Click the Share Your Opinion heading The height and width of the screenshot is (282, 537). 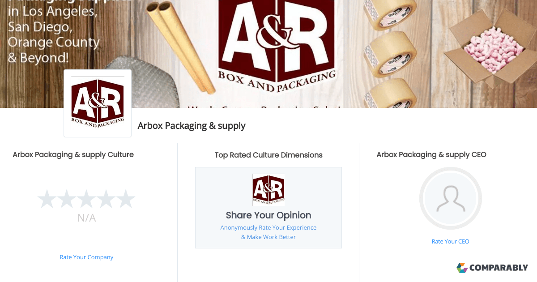point(268,215)
